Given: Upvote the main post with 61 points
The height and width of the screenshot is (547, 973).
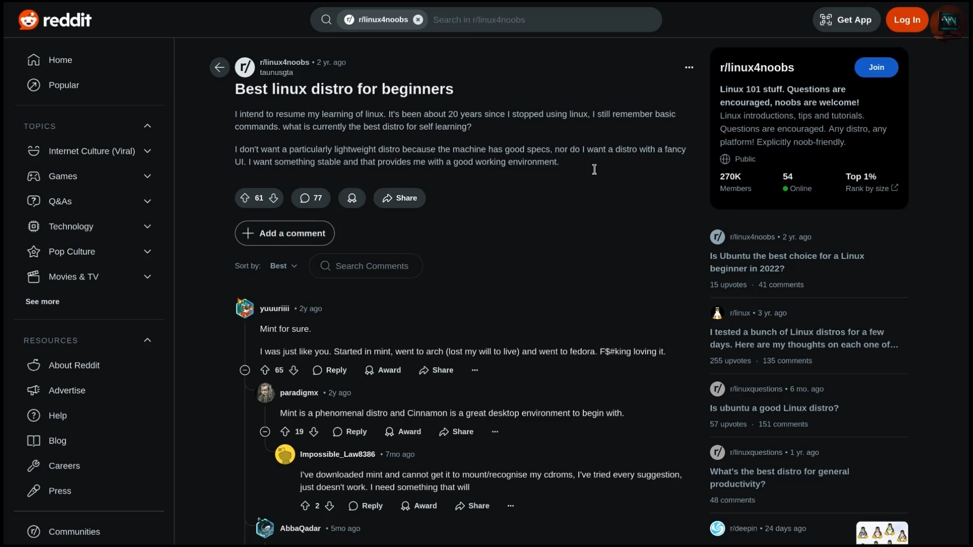Looking at the screenshot, I should tap(245, 198).
